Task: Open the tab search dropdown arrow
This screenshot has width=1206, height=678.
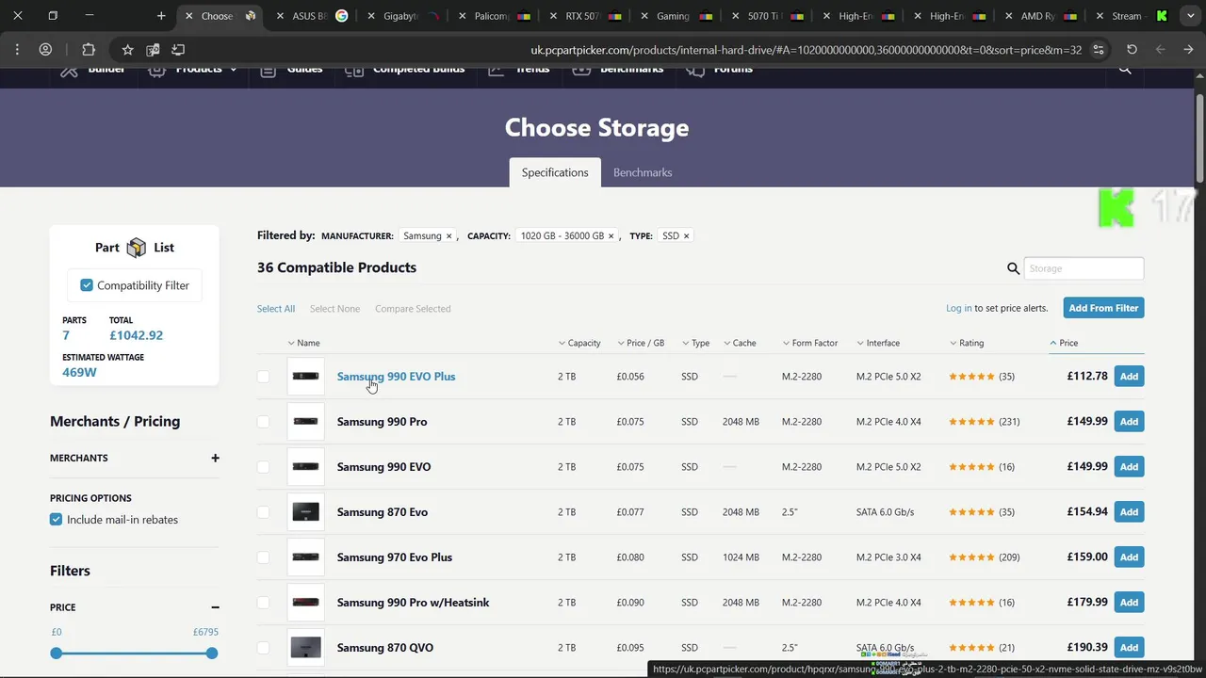Action: (1192, 16)
